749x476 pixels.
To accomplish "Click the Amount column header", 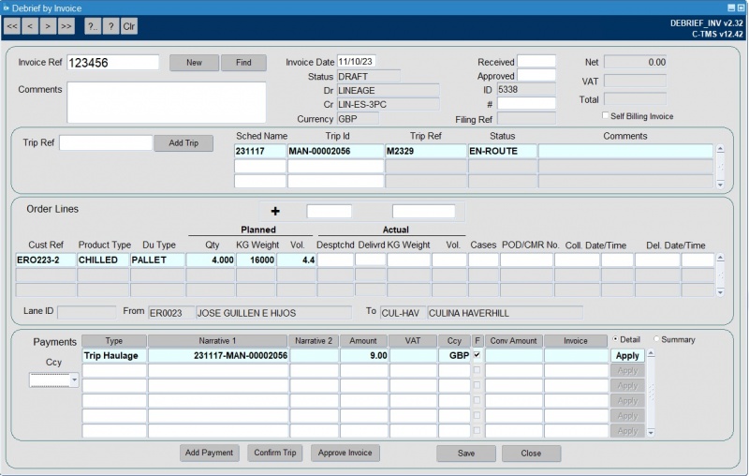I will pos(363,341).
